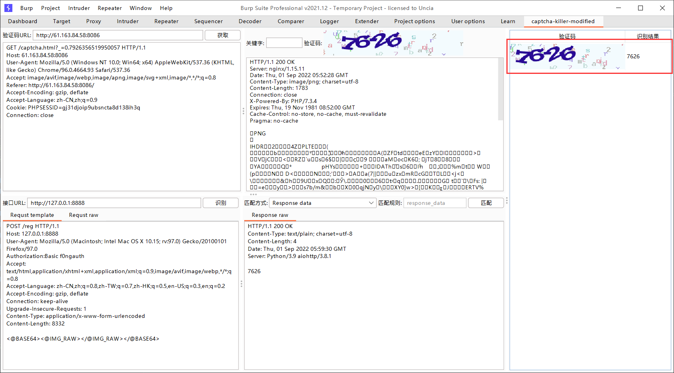Switch to the User options tab
674x373 pixels.
pos(468,21)
